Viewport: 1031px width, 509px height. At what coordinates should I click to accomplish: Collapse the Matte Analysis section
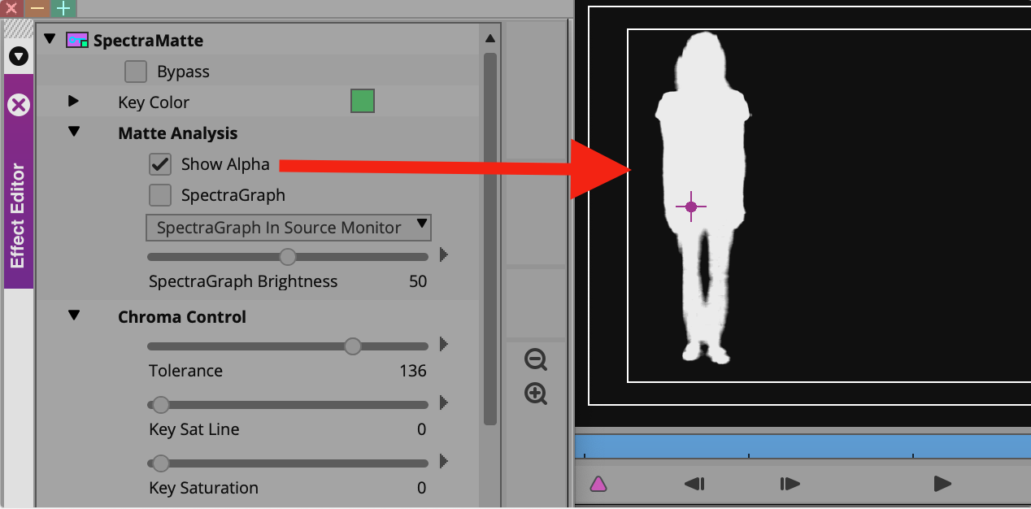pos(74,131)
